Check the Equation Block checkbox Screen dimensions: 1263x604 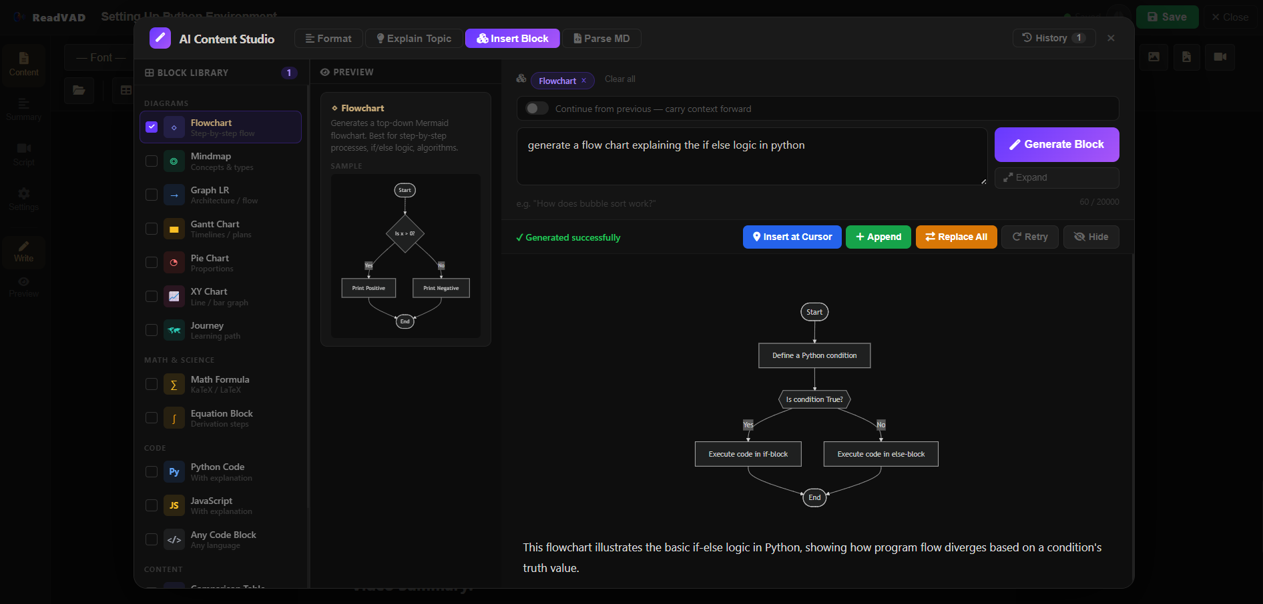click(152, 417)
